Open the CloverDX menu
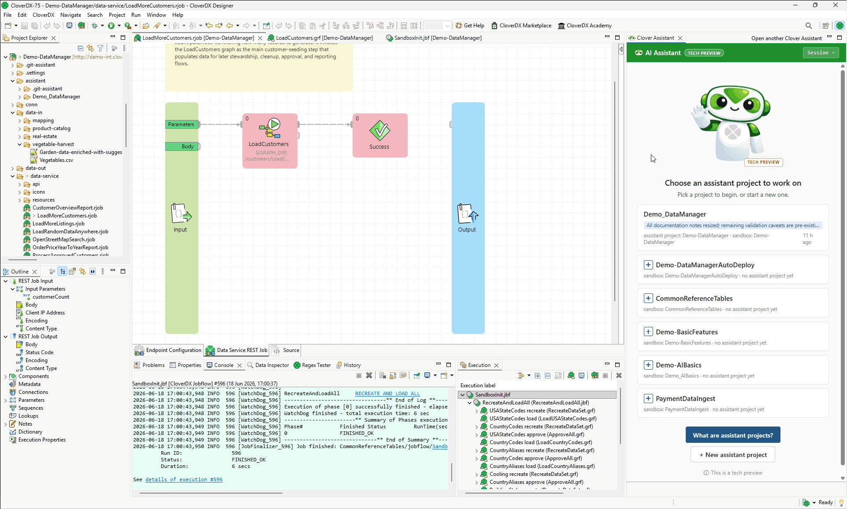Image resolution: width=847 pixels, height=509 pixels. tap(43, 15)
